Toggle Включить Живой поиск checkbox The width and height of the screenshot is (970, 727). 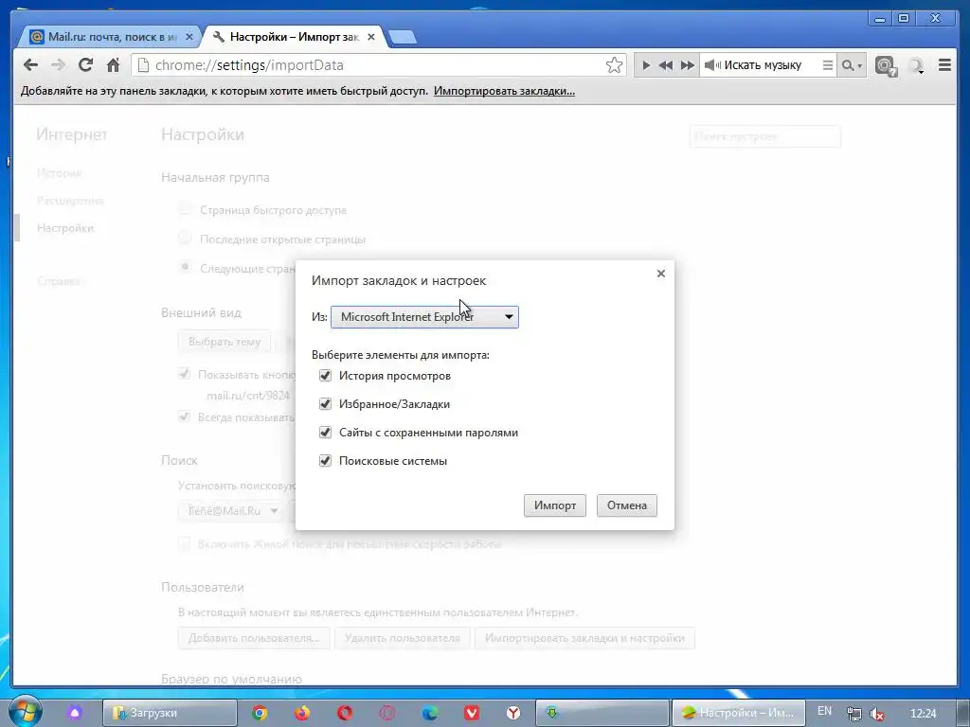pos(184,543)
